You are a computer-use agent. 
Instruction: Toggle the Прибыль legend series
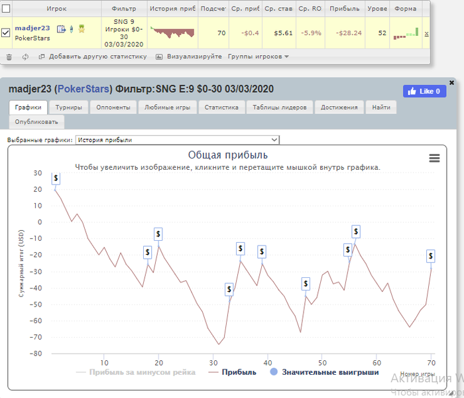[x=233, y=372]
